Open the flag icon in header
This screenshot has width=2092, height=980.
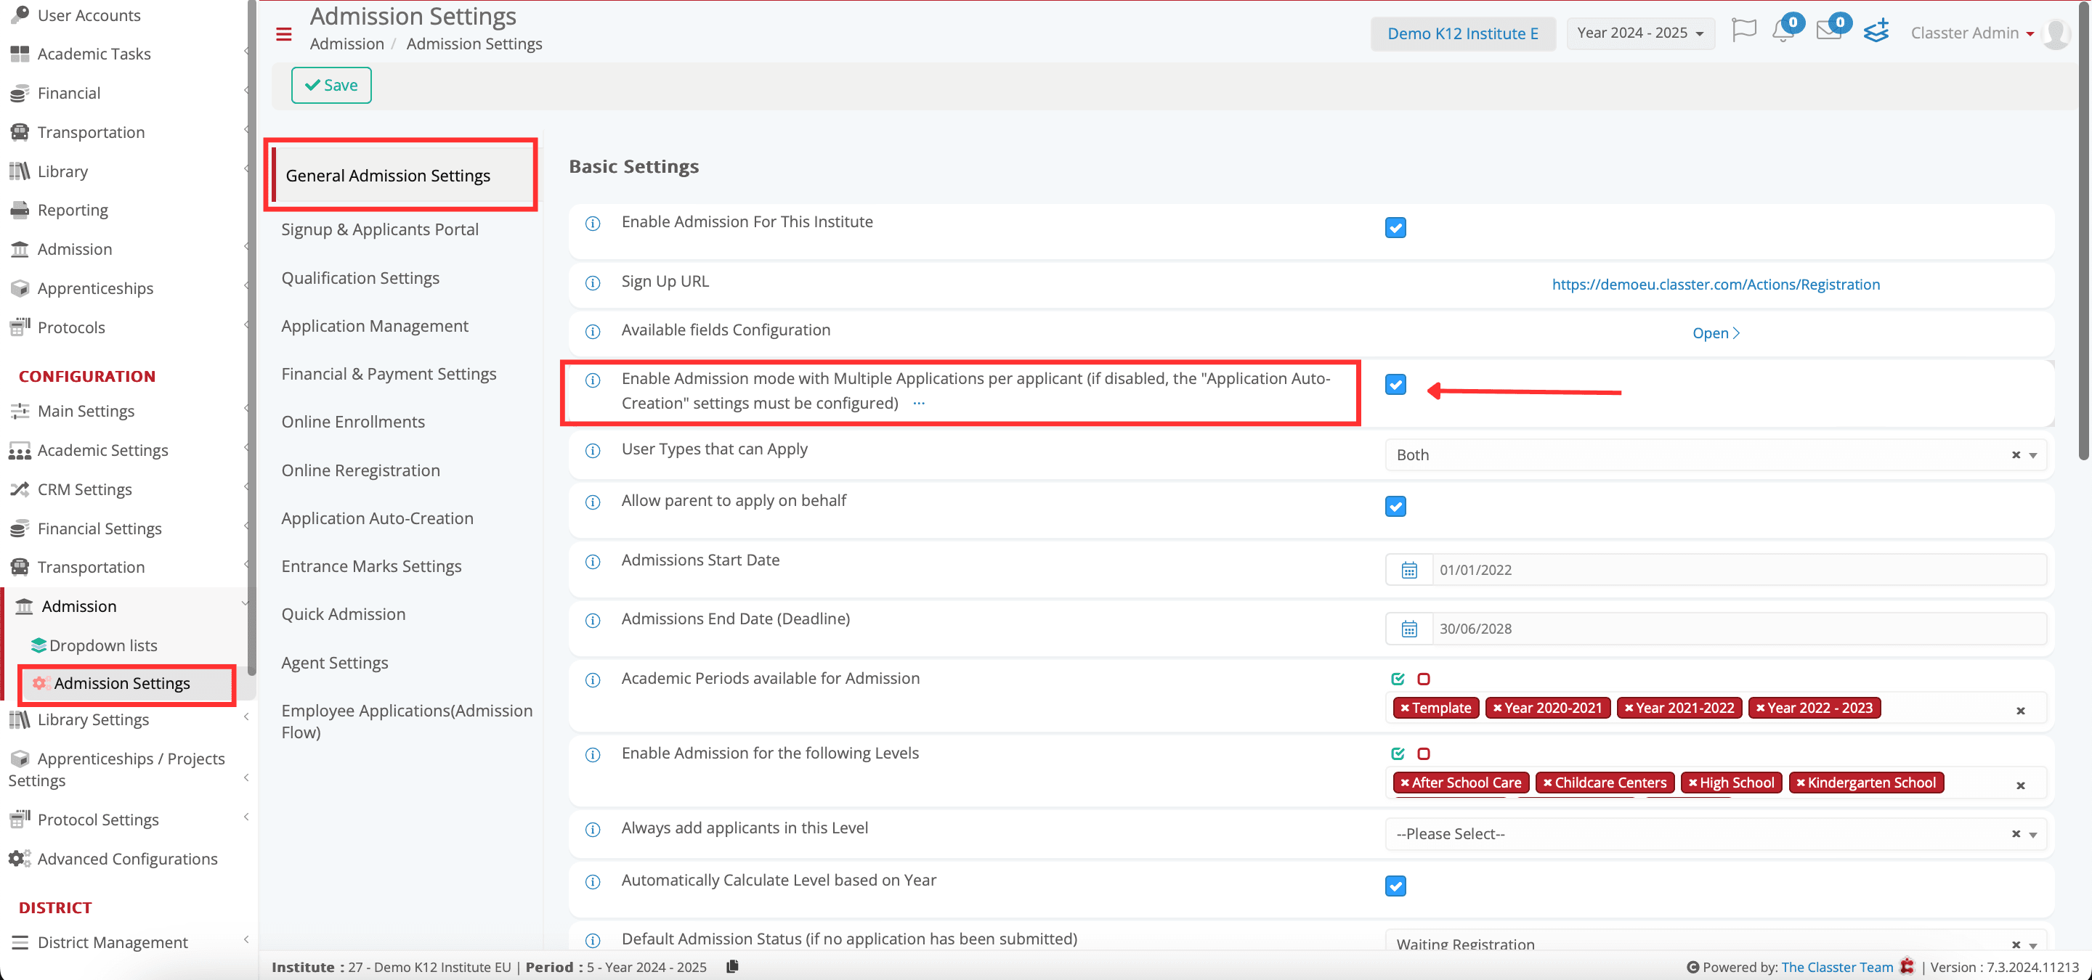click(x=1743, y=30)
